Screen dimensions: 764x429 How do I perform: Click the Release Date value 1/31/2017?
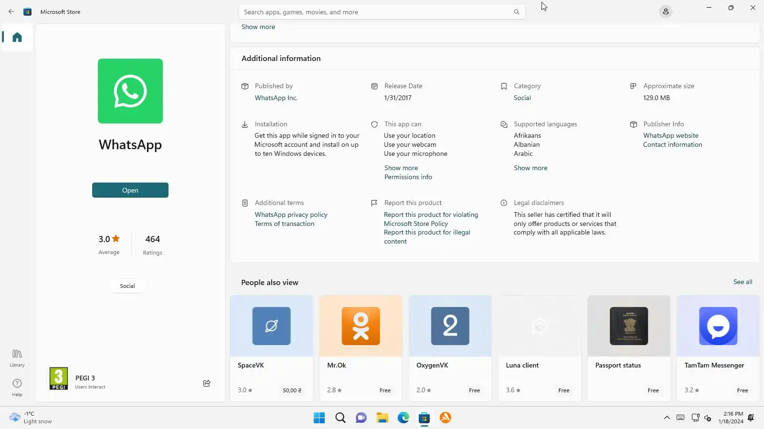point(398,98)
